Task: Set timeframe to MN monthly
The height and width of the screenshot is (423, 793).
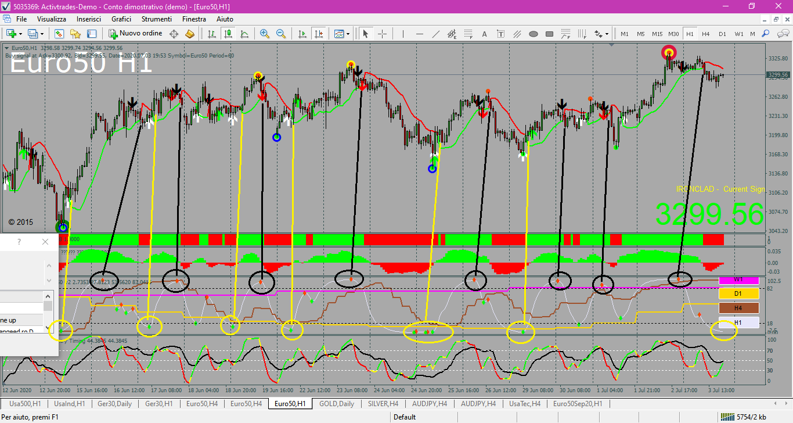Action: coord(752,34)
